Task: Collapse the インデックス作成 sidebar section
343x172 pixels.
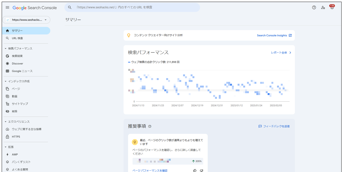Action: pyautogui.click(x=5, y=81)
